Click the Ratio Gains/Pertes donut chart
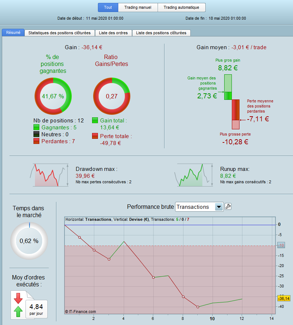Viewport: 293px width, 325px height. click(112, 96)
